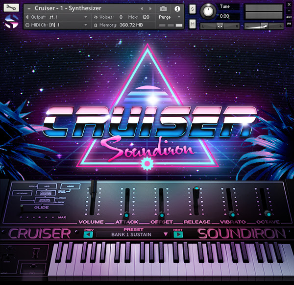This screenshot has height=285, width=294.
Task: Open Output st. 1 dropdown
Action: click(86, 17)
